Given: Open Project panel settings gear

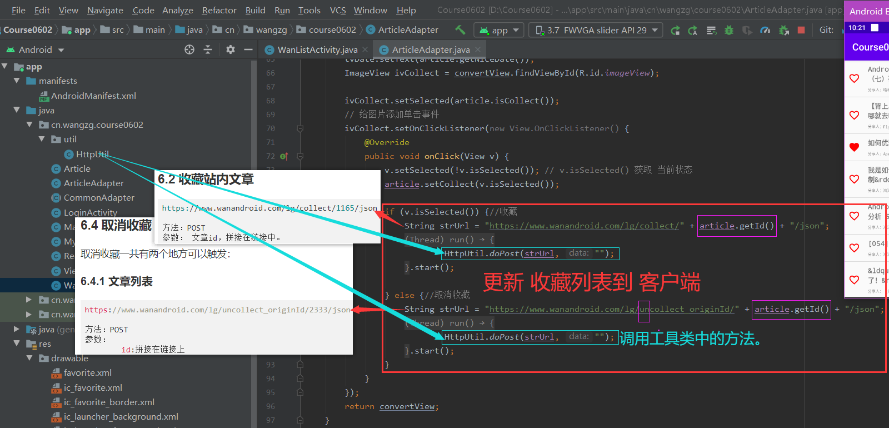Looking at the screenshot, I should [230, 49].
